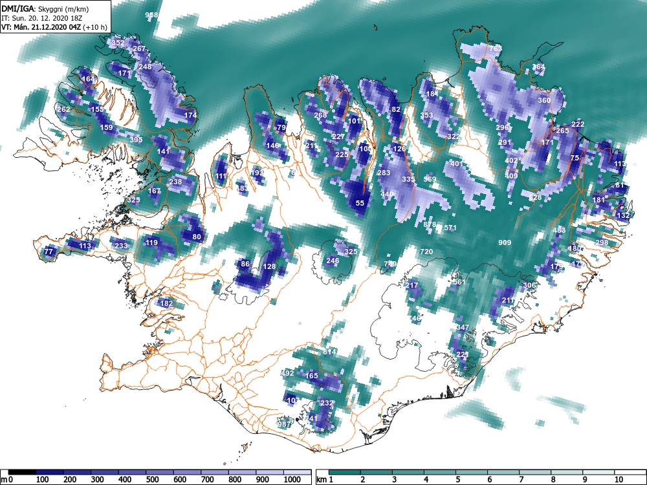Viewport: 647px width, 485px height.
Task: Click the 364 visibility value
Action: click(x=538, y=67)
